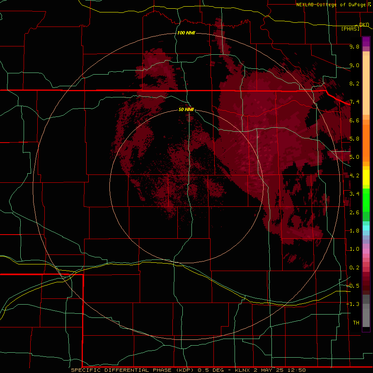
Task: Click the 50 NMI range ring label
Action: 186,109
